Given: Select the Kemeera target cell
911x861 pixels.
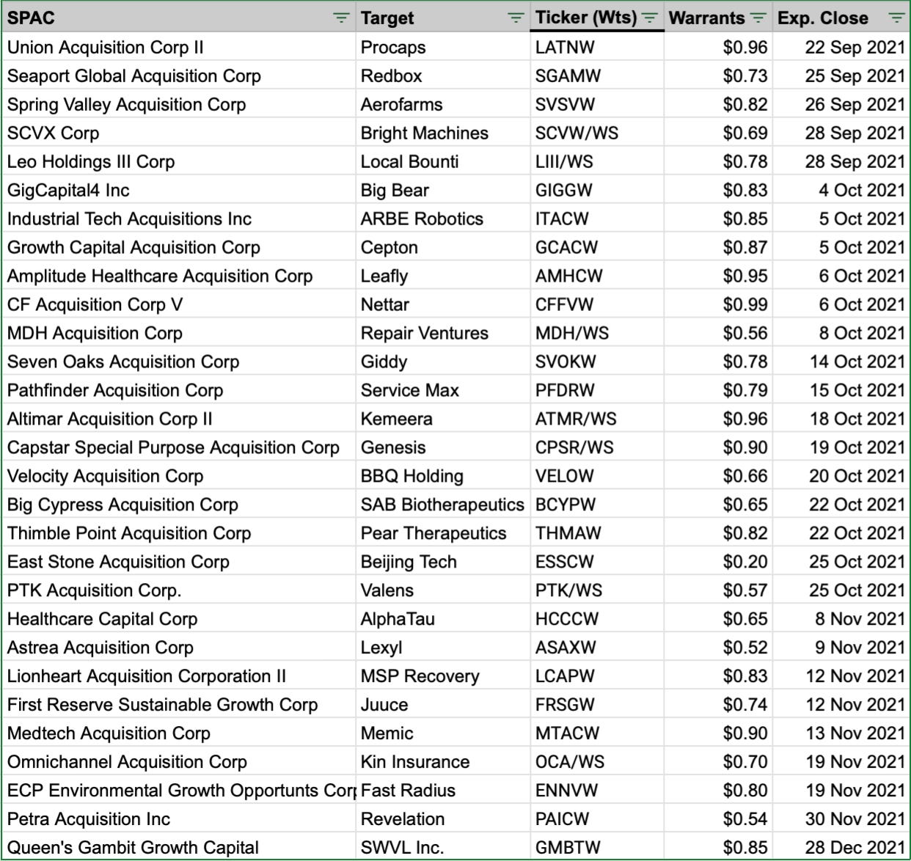Looking at the screenshot, I should (443, 419).
